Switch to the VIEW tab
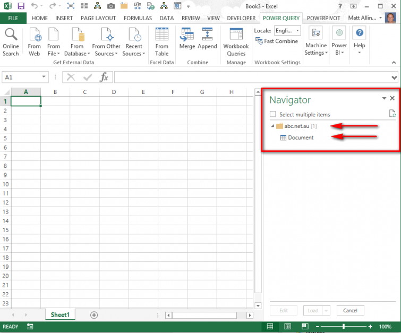The width and height of the screenshot is (401, 333). point(214,18)
